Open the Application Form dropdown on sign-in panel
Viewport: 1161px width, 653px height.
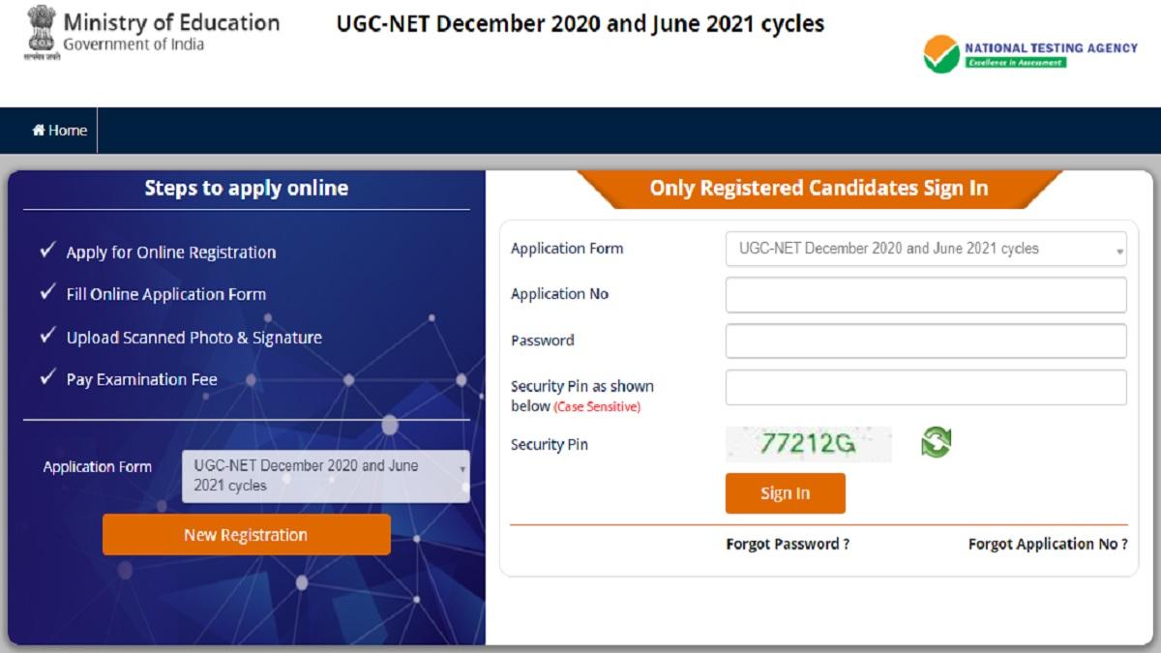[925, 249]
